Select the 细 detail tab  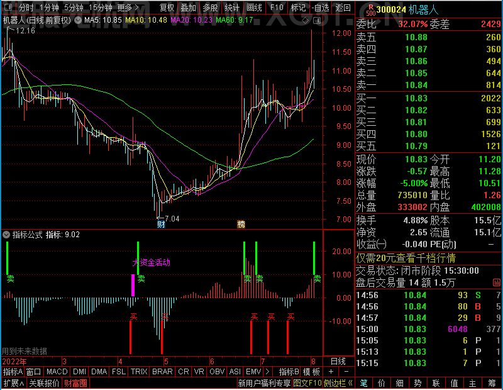399,382
